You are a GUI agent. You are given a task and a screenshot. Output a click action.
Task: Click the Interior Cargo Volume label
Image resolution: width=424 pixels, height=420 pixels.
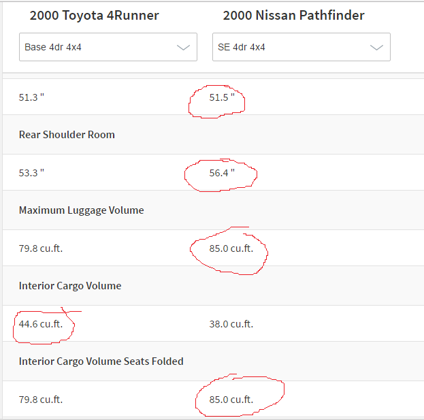click(x=70, y=286)
